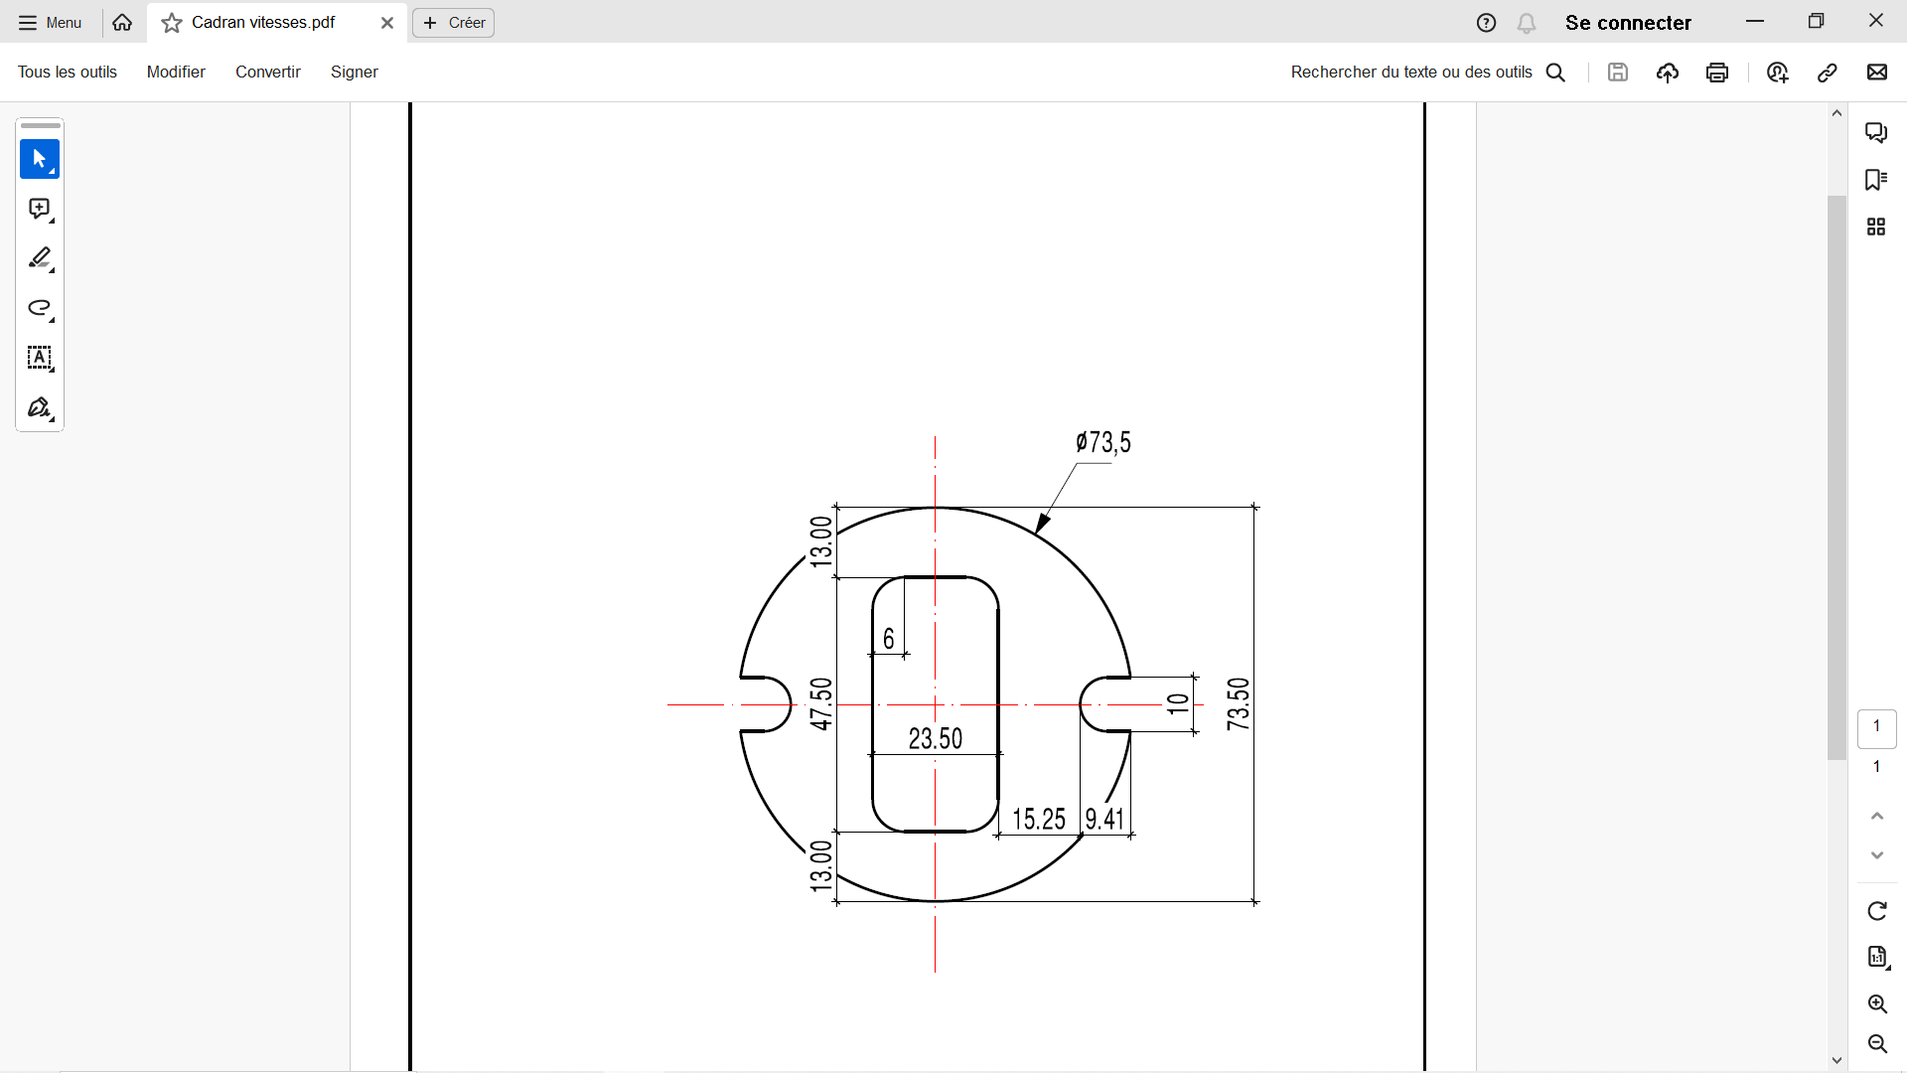Show page thumbnails grid panel

[1876, 228]
